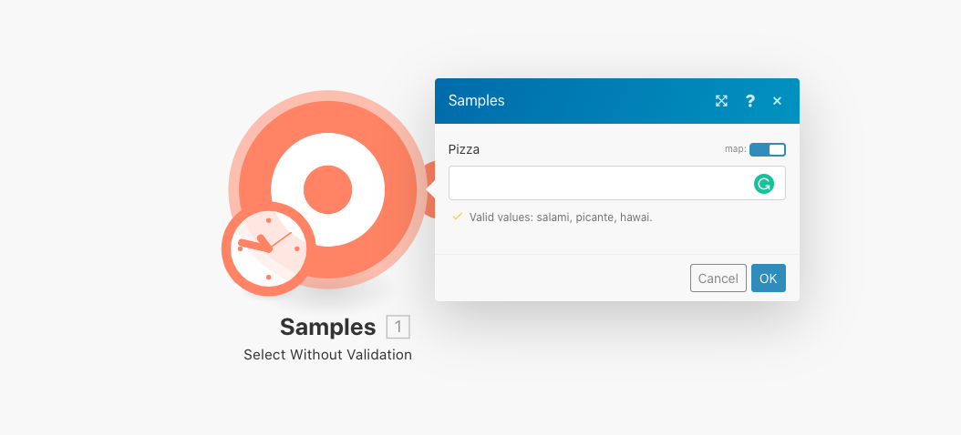Click the Samples module circle icon
Screen dimensions: 961x435
point(327,190)
